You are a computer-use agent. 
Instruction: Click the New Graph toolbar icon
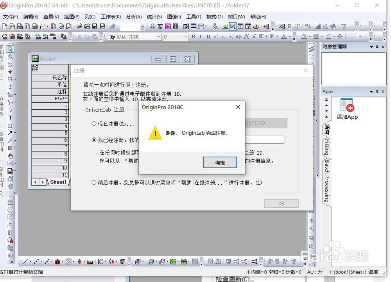pos(28,27)
